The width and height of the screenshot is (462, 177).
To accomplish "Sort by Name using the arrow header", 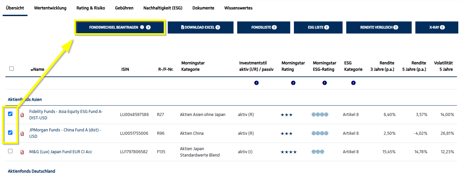I will [37, 69].
